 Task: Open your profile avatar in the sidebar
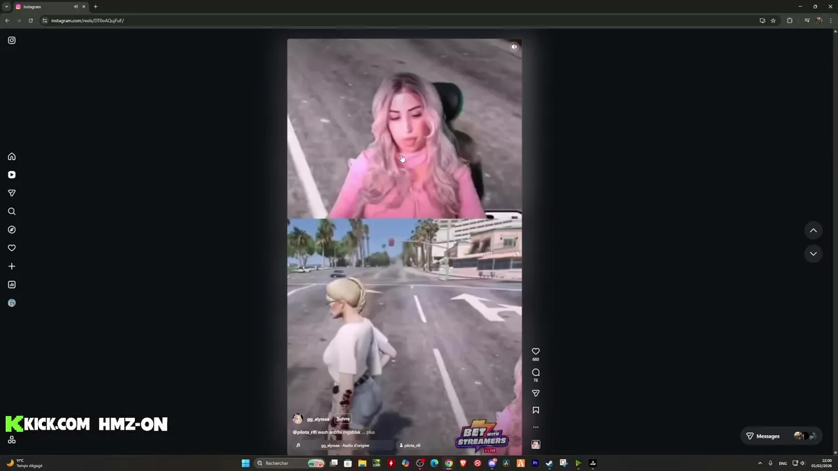pos(12,303)
